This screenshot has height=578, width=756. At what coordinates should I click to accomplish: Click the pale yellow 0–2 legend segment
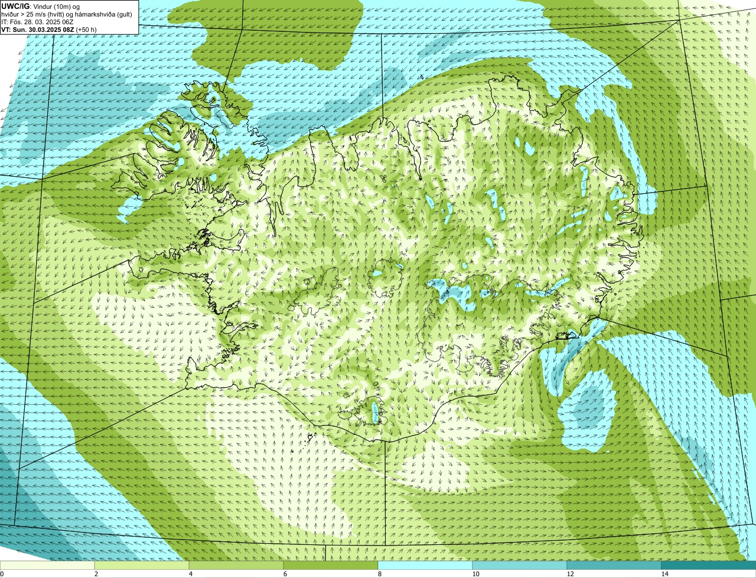(47, 566)
